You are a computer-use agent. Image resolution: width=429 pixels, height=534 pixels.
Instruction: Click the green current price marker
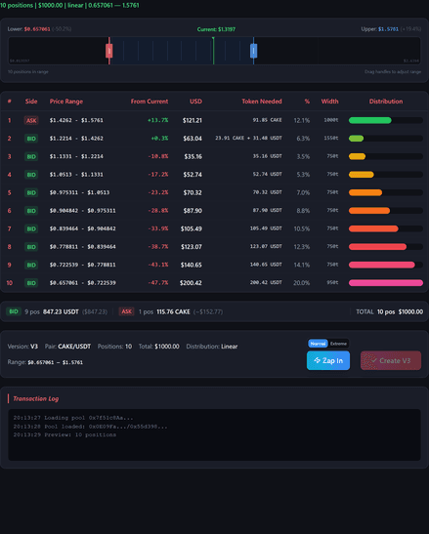click(213, 51)
